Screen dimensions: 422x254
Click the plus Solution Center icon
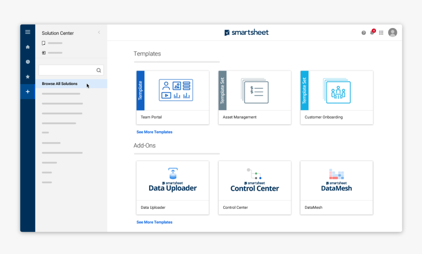[27, 91]
